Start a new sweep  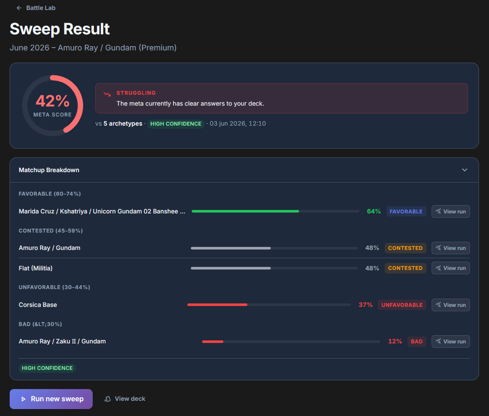51,399
